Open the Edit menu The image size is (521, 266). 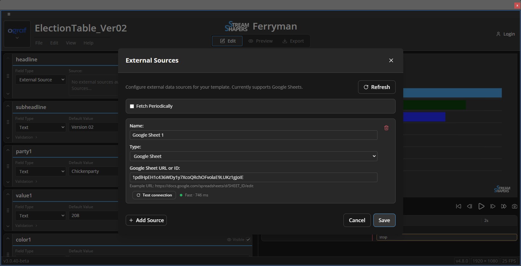click(54, 43)
